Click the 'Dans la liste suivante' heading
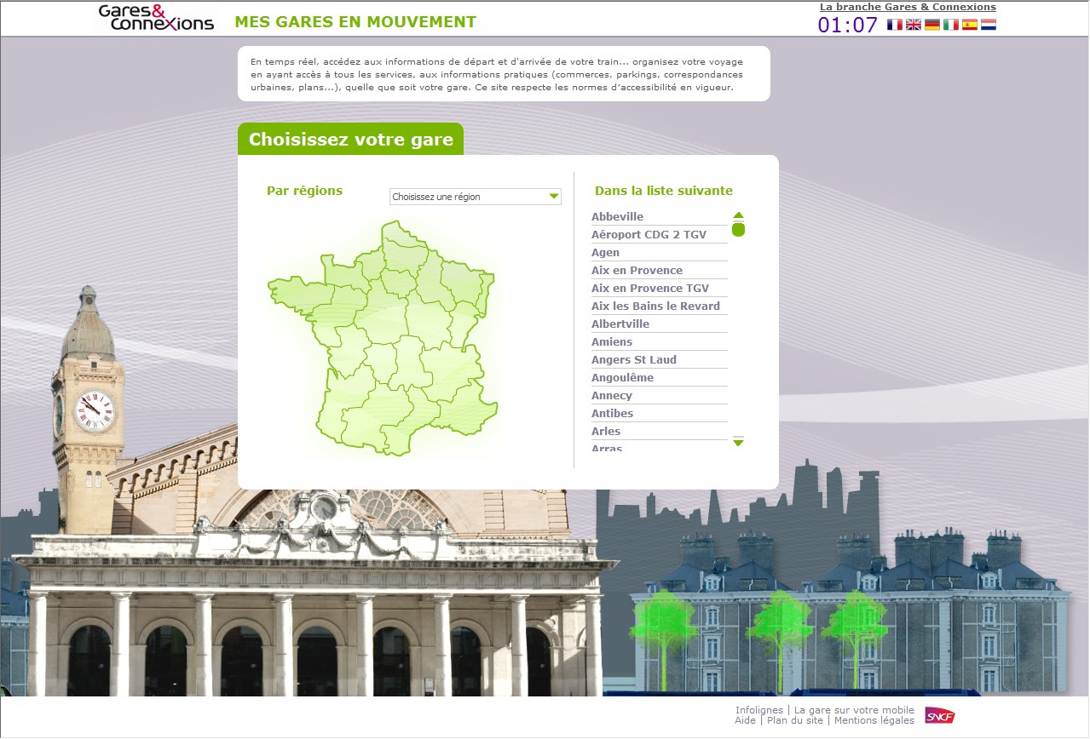 (x=664, y=191)
